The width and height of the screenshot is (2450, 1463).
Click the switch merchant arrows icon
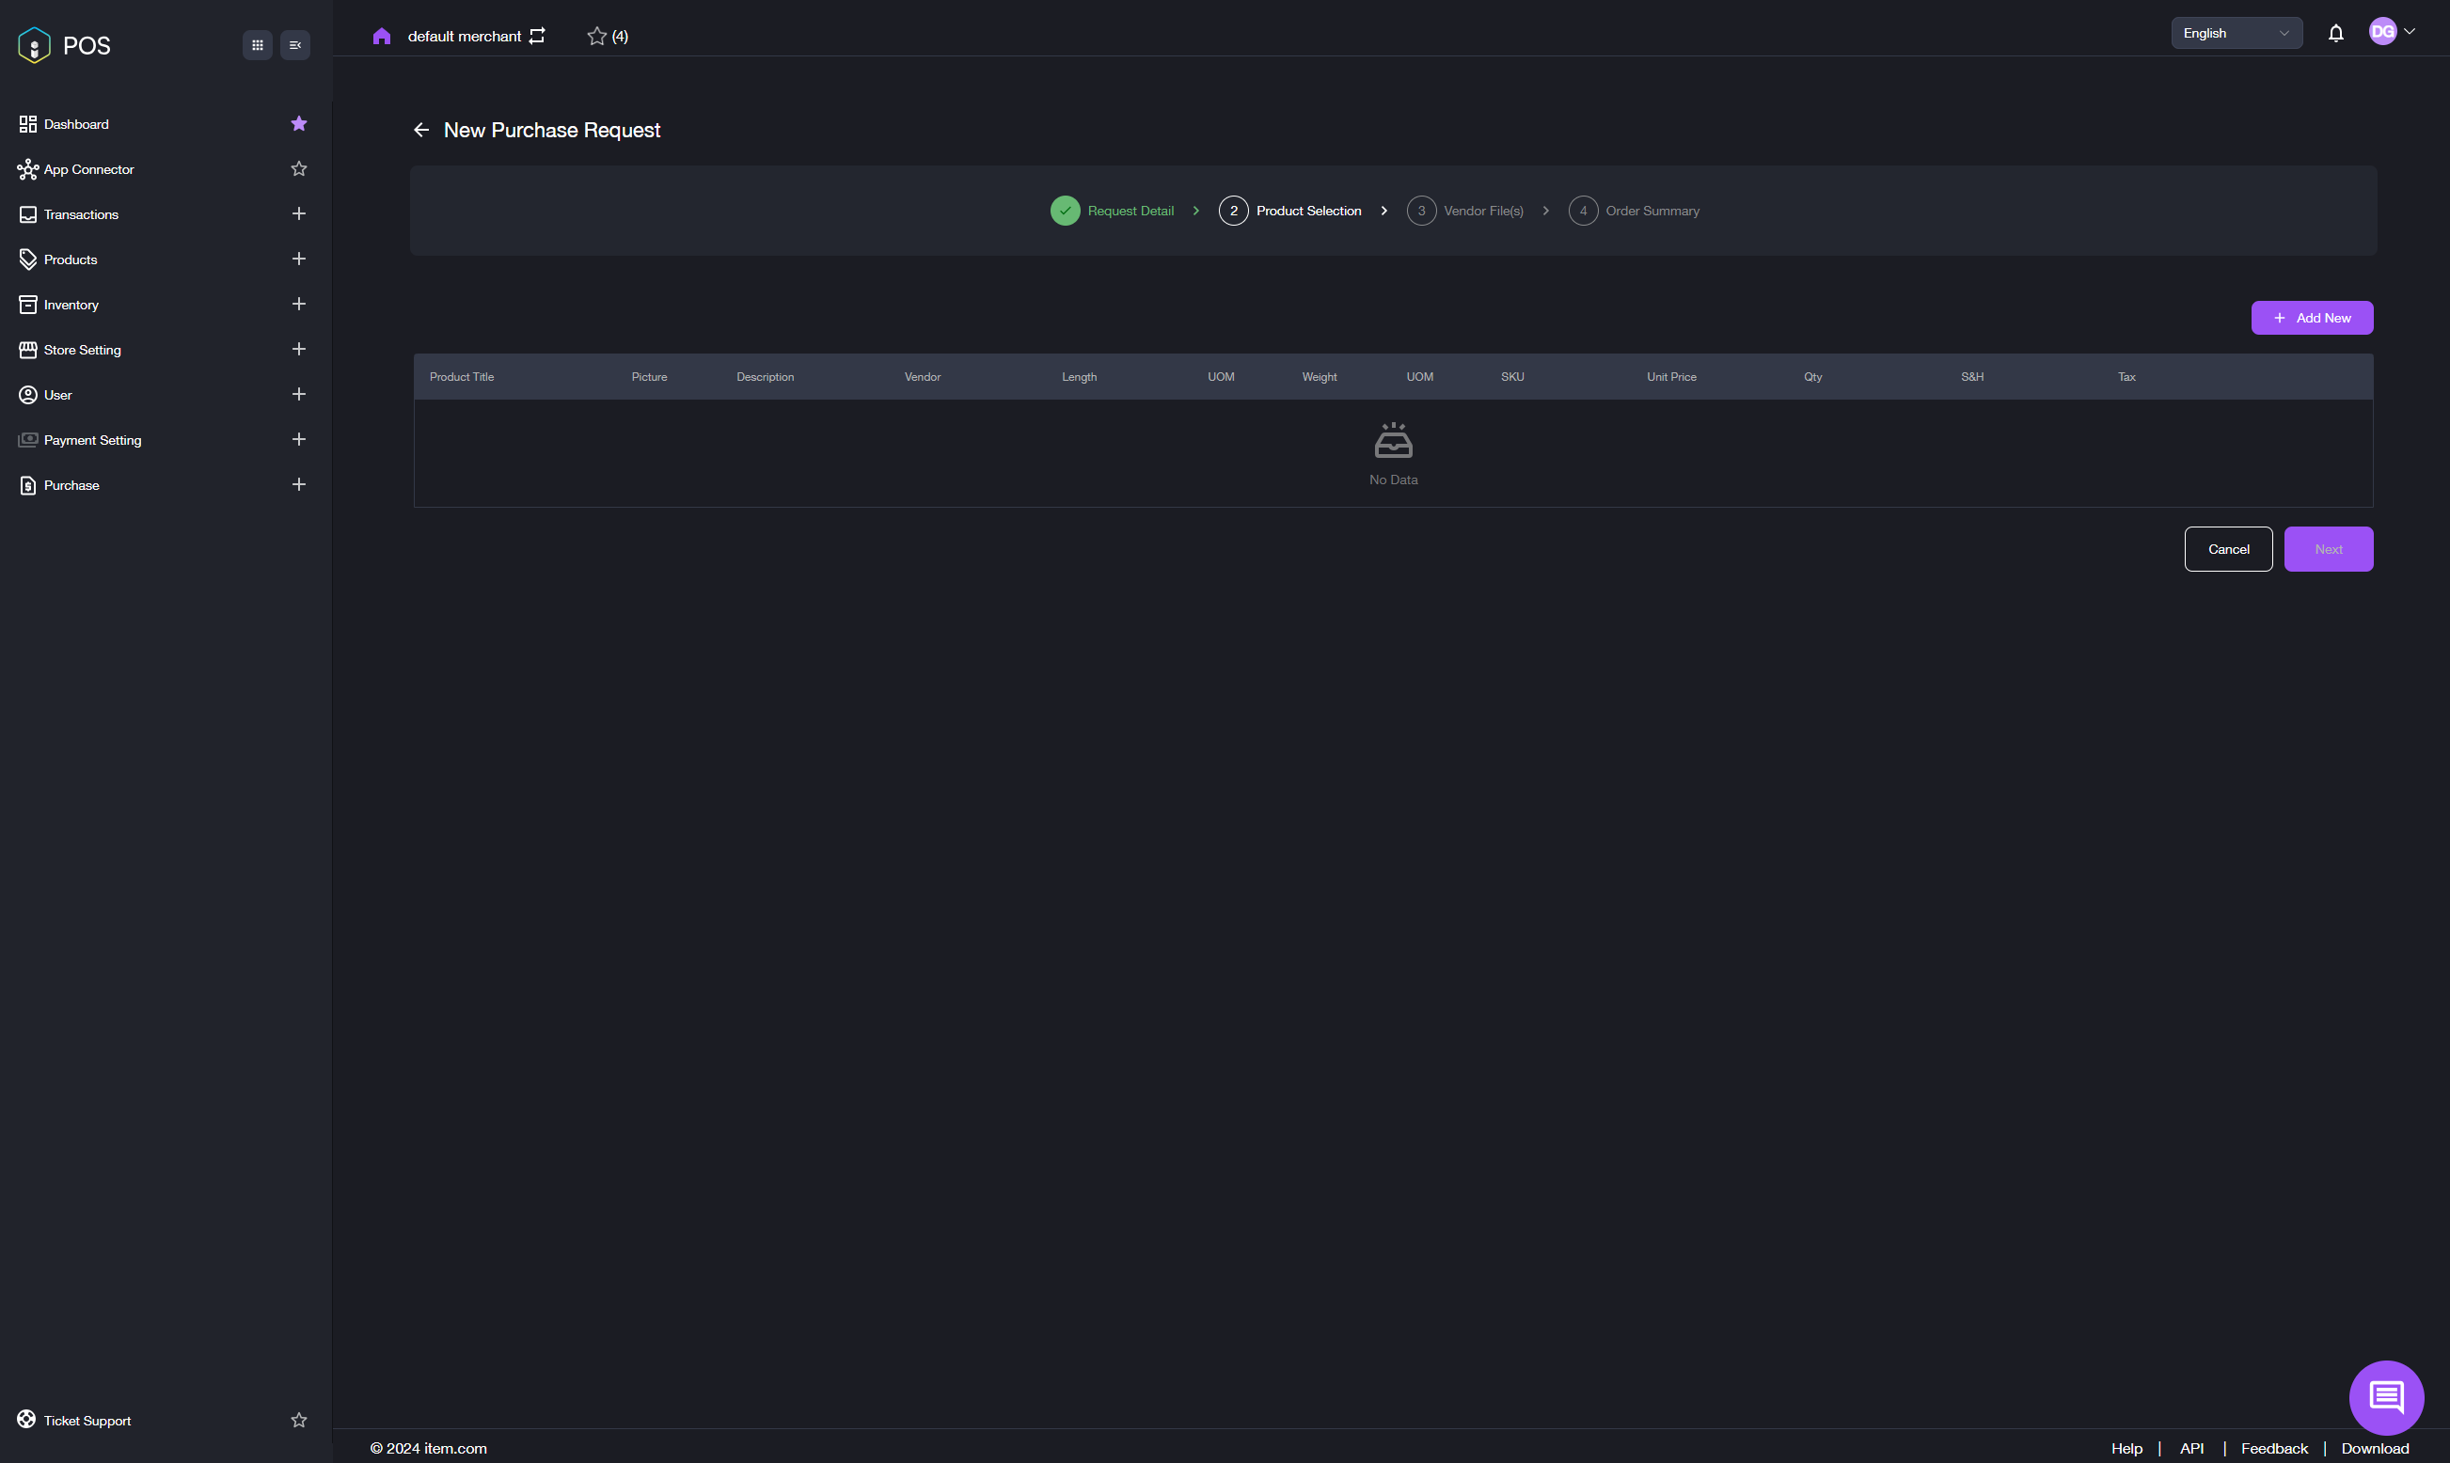(537, 37)
